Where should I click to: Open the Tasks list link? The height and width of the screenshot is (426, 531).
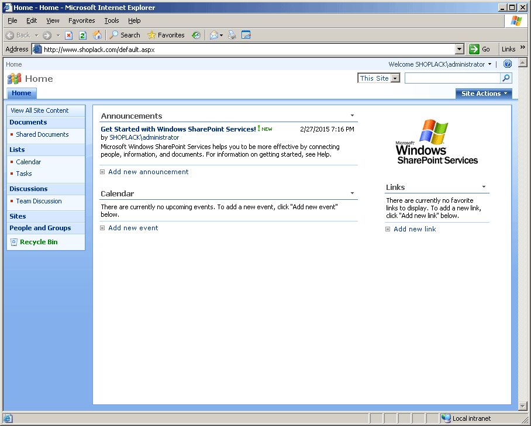24,174
